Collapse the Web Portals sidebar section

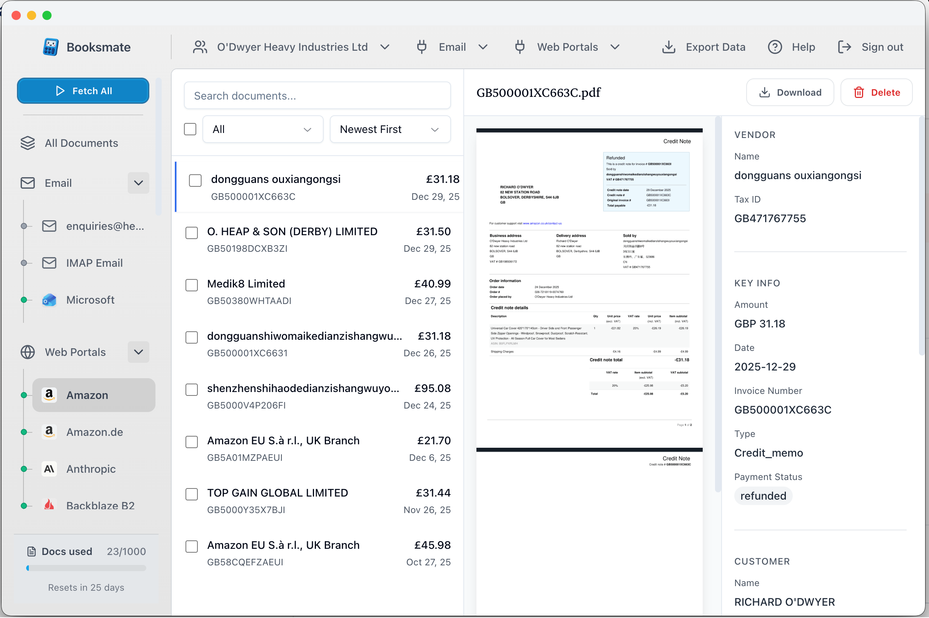point(138,352)
